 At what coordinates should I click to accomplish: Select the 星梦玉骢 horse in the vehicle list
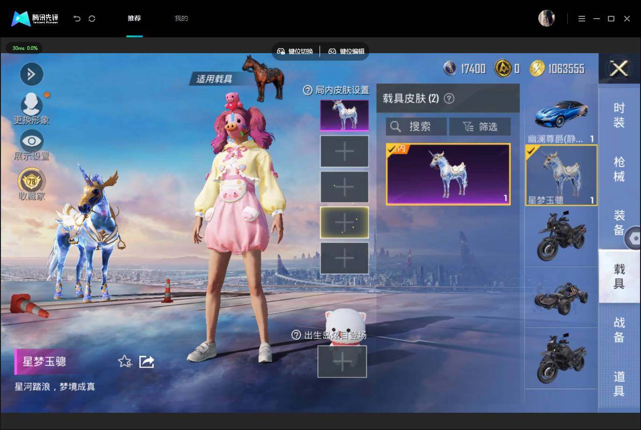(x=561, y=175)
